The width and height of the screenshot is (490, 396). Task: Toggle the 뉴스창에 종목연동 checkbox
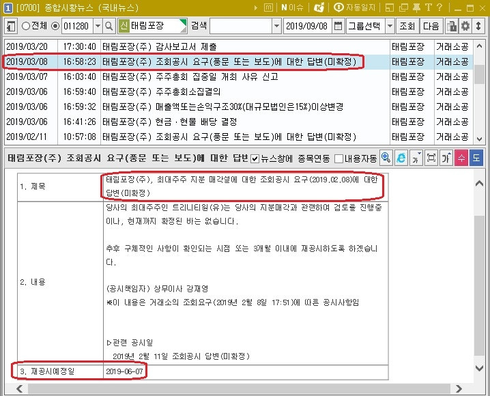pyautogui.click(x=255, y=159)
